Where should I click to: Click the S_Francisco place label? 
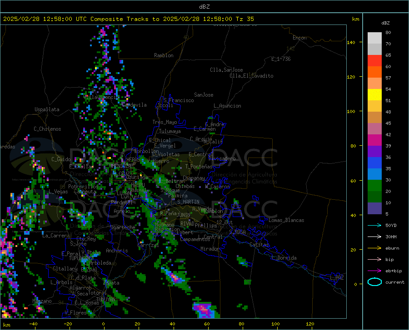tap(179, 100)
